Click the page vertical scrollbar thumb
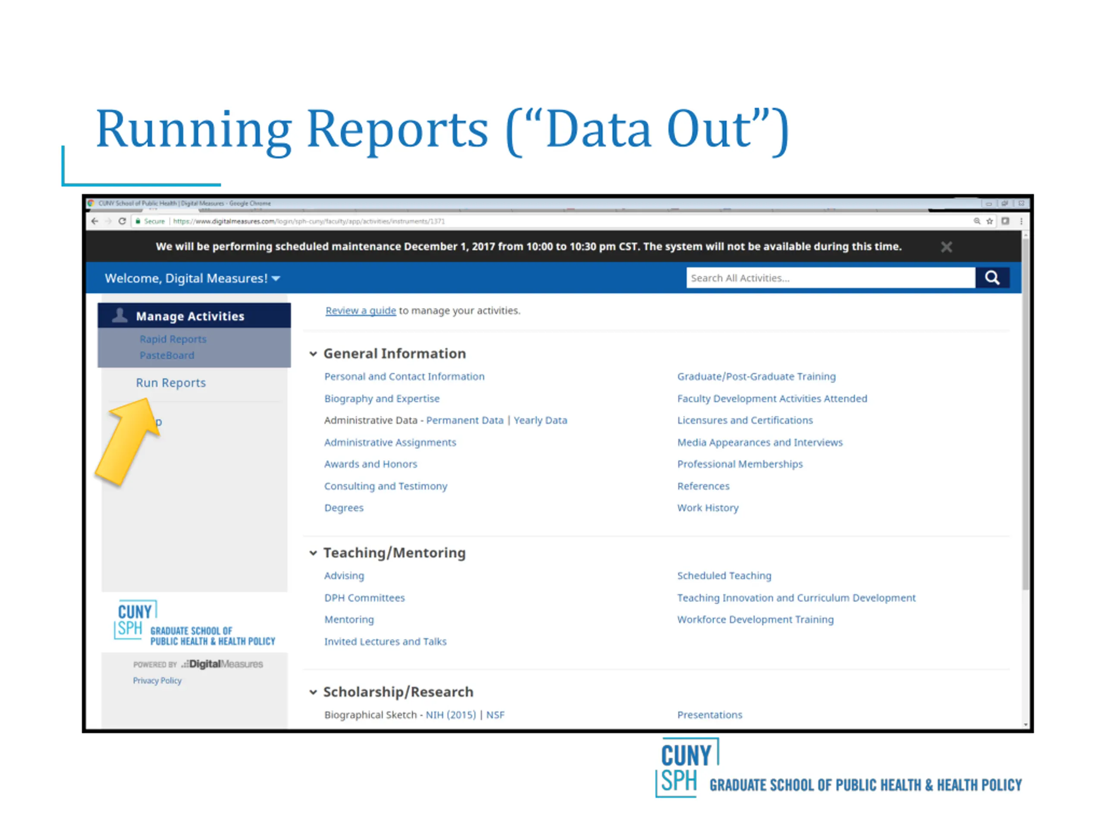Viewport: 1104px width, 828px height. [x=1025, y=414]
